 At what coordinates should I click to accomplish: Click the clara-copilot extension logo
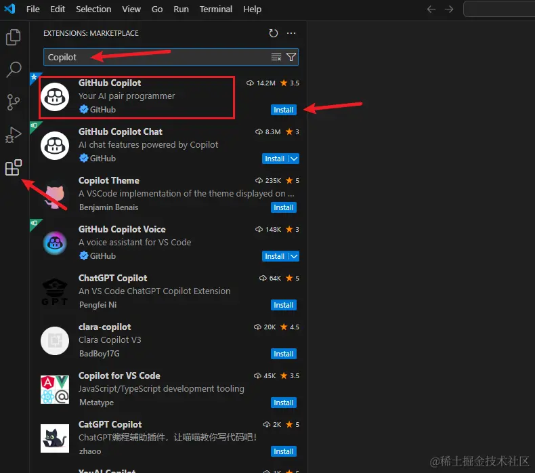click(x=55, y=341)
